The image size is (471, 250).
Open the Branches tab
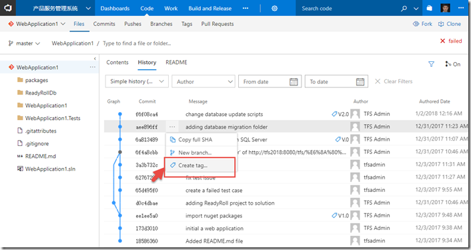click(x=161, y=24)
